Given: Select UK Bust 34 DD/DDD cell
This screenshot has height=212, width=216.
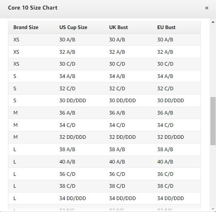Looking at the screenshot, I should point(122,198).
